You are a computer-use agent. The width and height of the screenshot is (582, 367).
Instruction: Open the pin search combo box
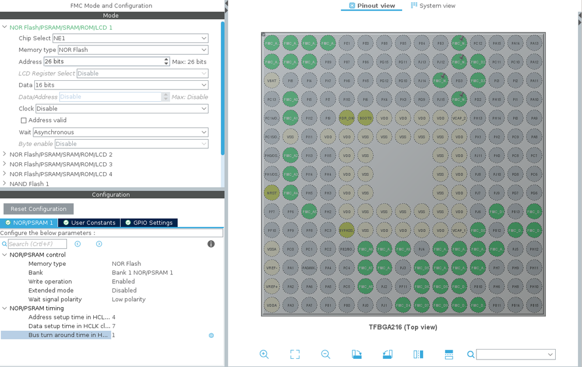[516, 354]
